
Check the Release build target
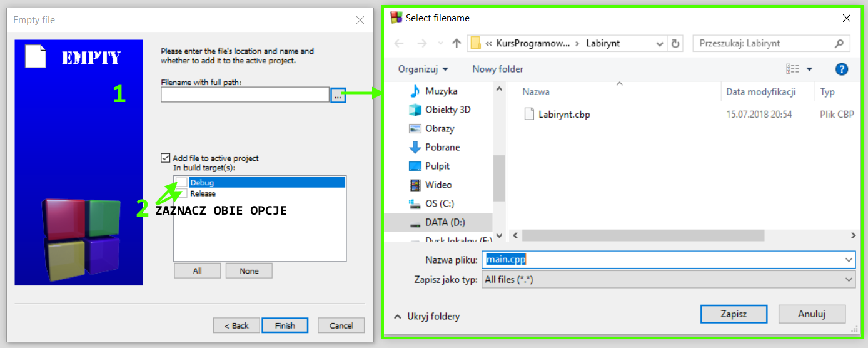pyautogui.click(x=181, y=193)
